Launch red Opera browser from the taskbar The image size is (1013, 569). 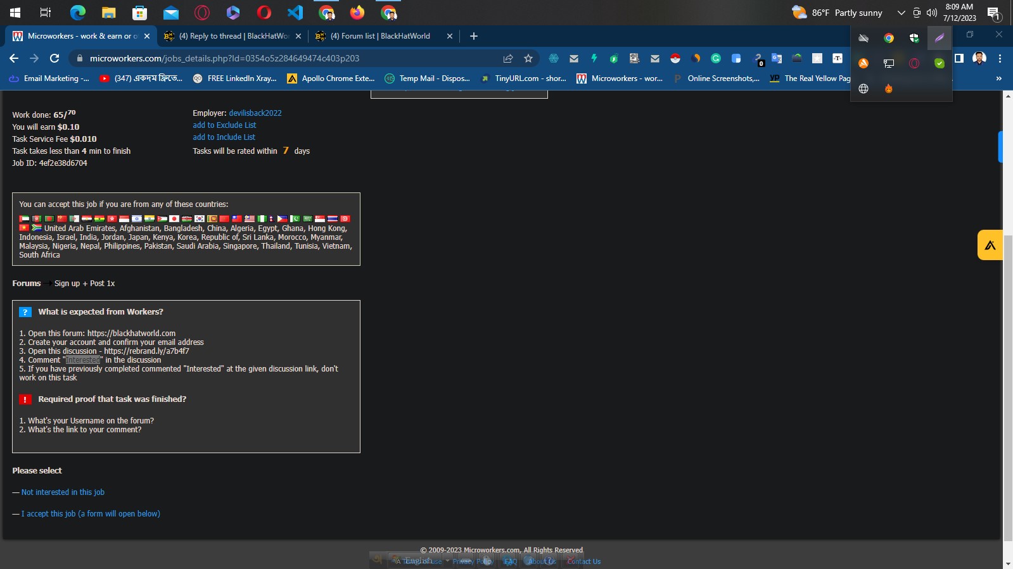pos(264,12)
